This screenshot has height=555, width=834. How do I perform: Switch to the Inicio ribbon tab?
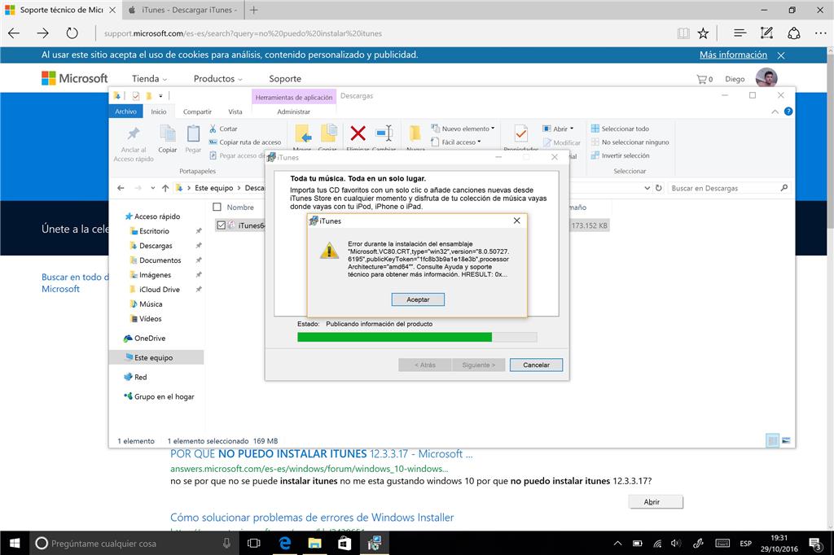click(159, 111)
